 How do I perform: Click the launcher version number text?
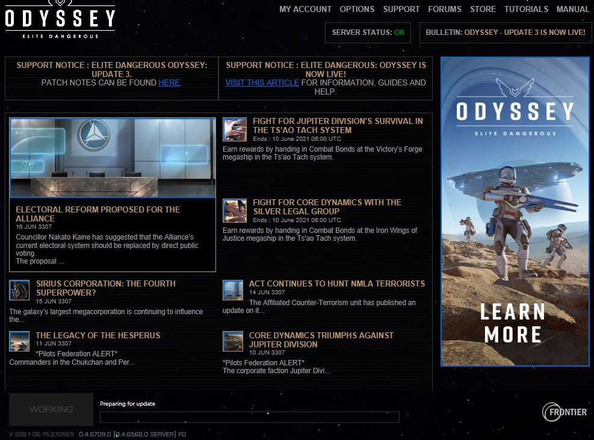97,435
